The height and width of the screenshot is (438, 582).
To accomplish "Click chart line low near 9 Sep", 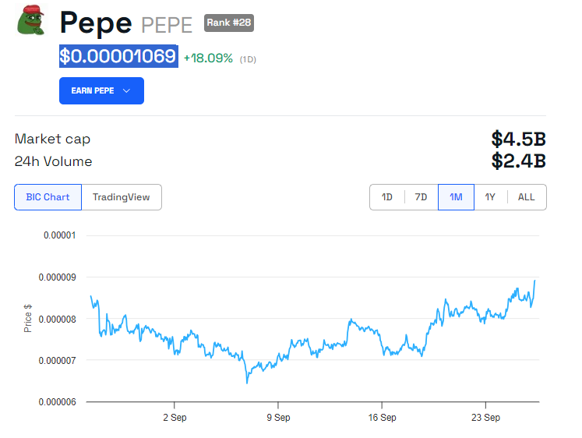I will pyautogui.click(x=247, y=382).
